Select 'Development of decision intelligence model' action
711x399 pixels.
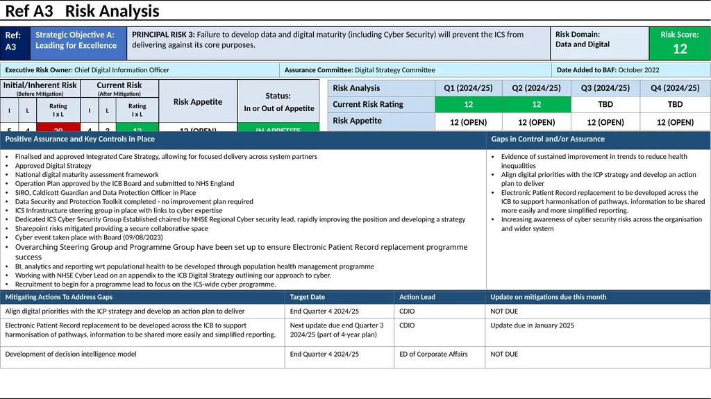71,354
